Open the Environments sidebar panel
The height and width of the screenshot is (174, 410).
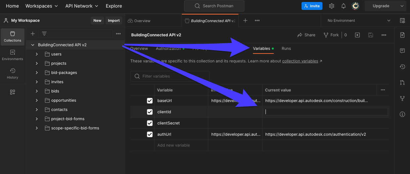point(13,55)
